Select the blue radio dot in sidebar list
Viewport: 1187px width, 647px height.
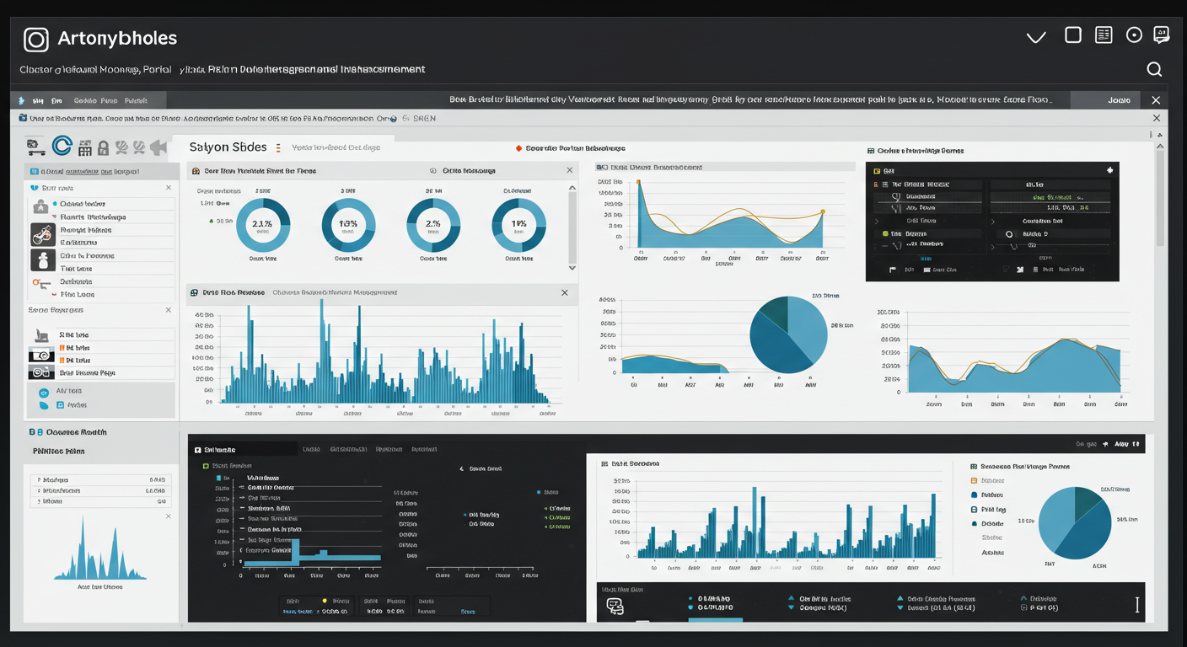point(55,204)
